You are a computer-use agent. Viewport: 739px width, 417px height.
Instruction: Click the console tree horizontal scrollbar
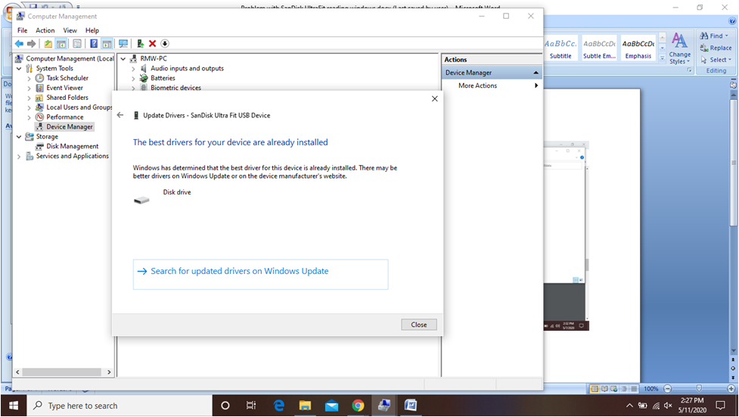click(x=62, y=372)
